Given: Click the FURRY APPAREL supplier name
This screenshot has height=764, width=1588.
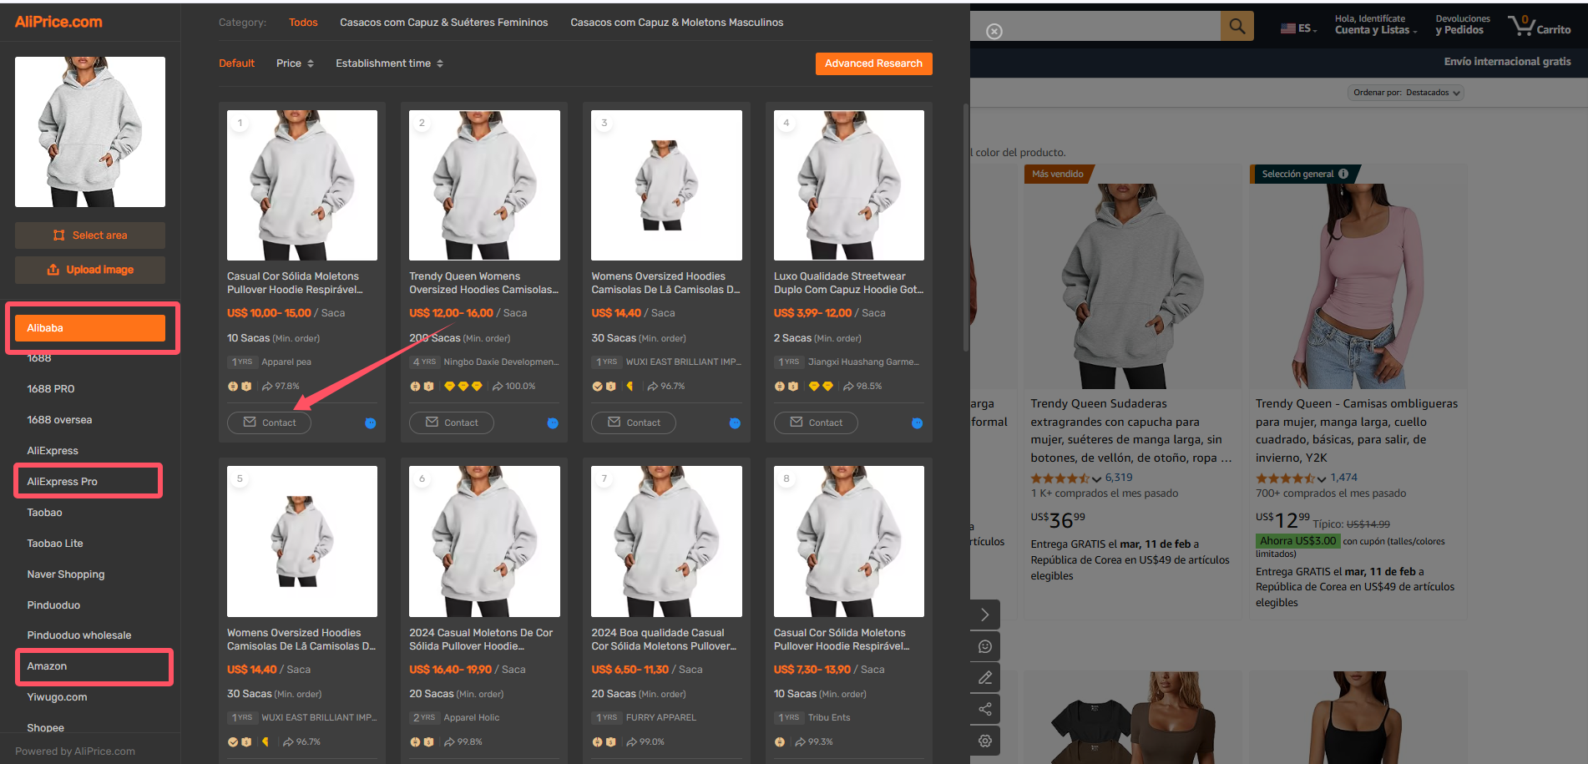Looking at the screenshot, I should tap(660, 718).
